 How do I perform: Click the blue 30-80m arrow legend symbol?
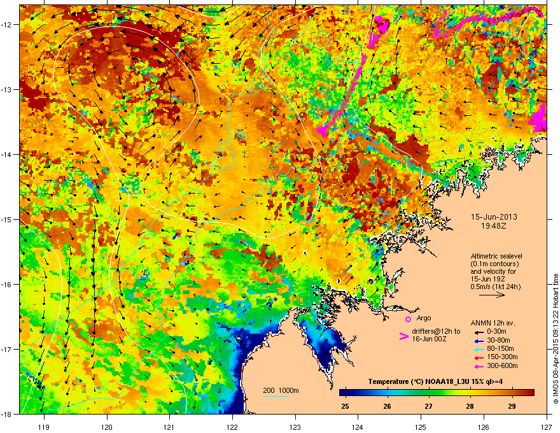(x=479, y=341)
